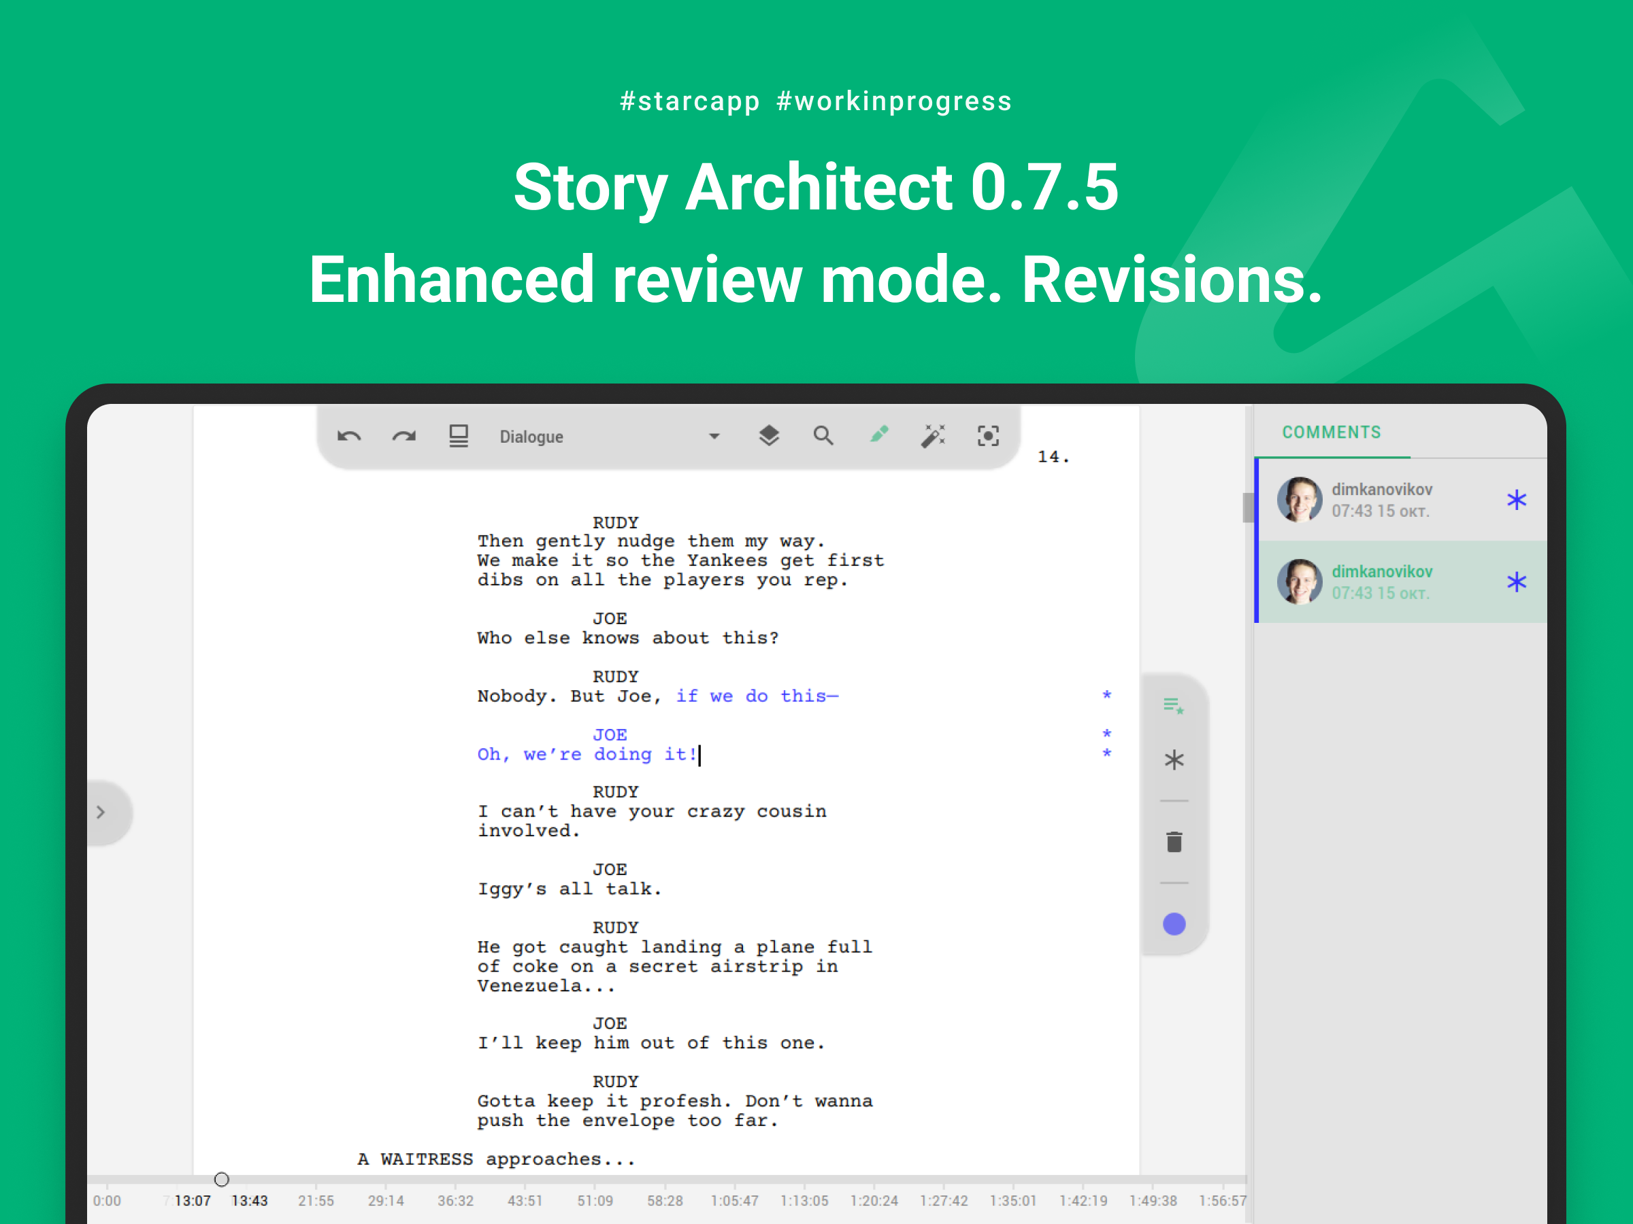Expand the left sidebar chevron
1633x1224 pixels.
pyautogui.click(x=101, y=813)
